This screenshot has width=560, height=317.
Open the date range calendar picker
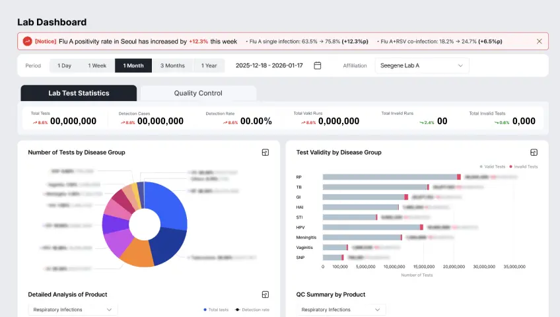click(317, 65)
